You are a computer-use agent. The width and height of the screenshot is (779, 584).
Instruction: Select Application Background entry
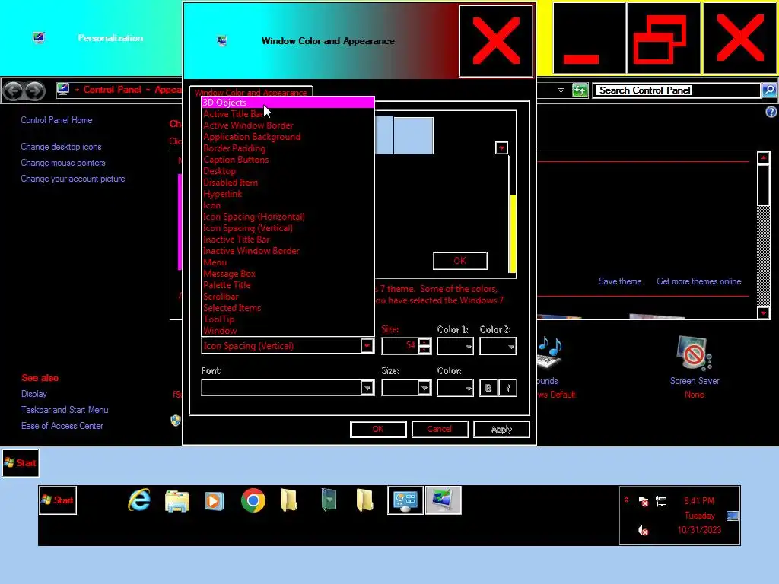[x=288, y=137]
